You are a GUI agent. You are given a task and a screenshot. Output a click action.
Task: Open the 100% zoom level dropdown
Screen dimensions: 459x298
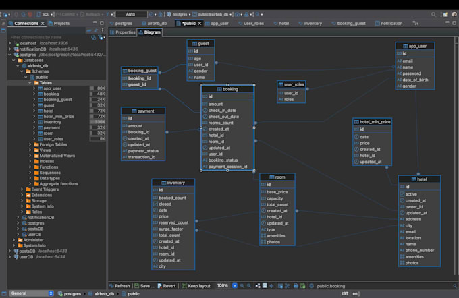[235, 285]
